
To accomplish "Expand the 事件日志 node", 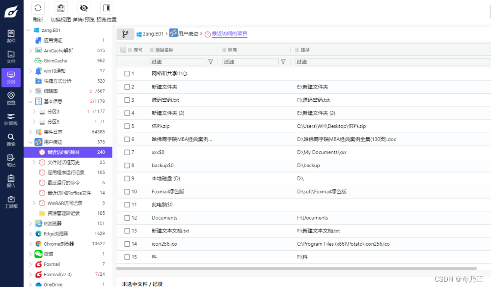I will [30, 132].
